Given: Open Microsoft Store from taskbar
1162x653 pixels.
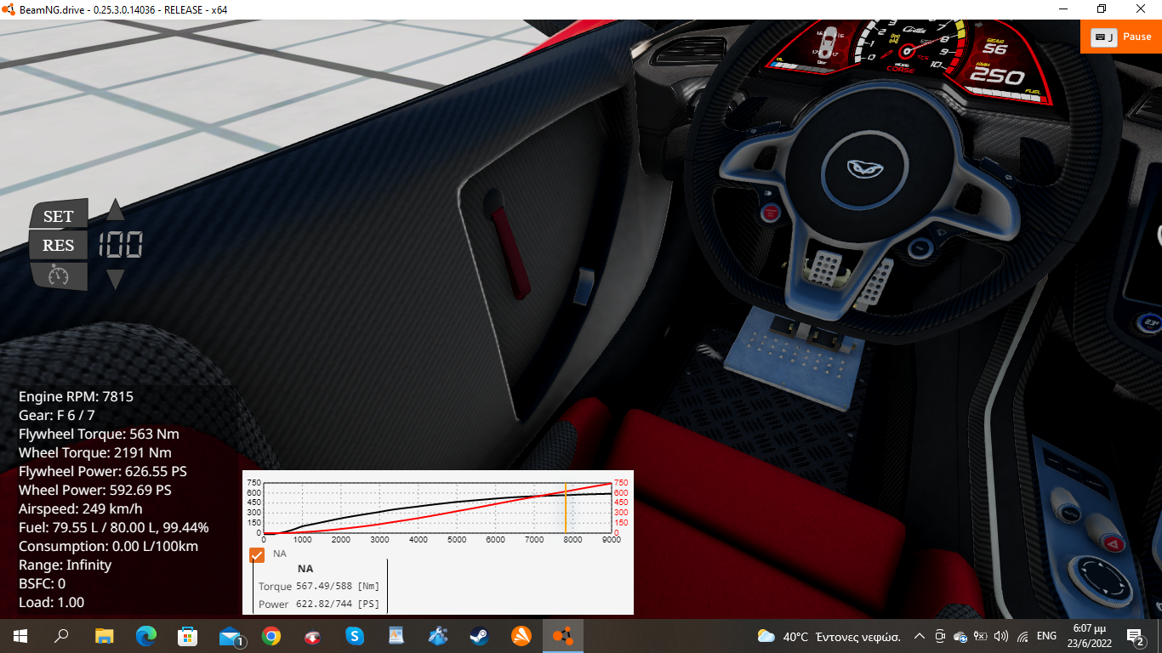Looking at the screenshot, I should pyautogui.click(x=187, y=635).
